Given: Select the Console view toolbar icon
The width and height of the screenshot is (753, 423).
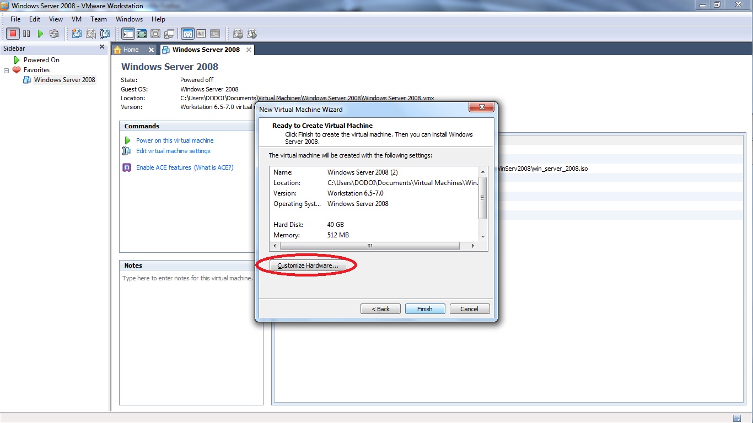Looking at the screenshot, I should 215,34.
